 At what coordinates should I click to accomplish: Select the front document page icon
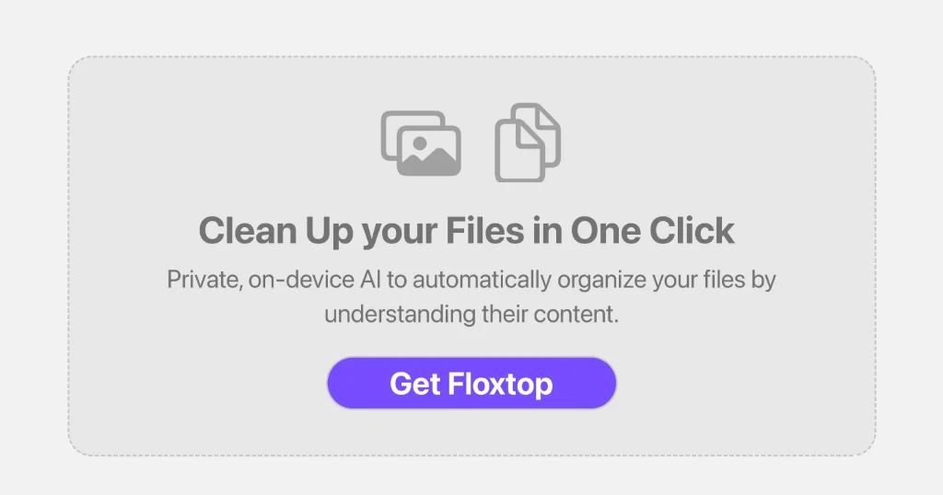[518, 151]
